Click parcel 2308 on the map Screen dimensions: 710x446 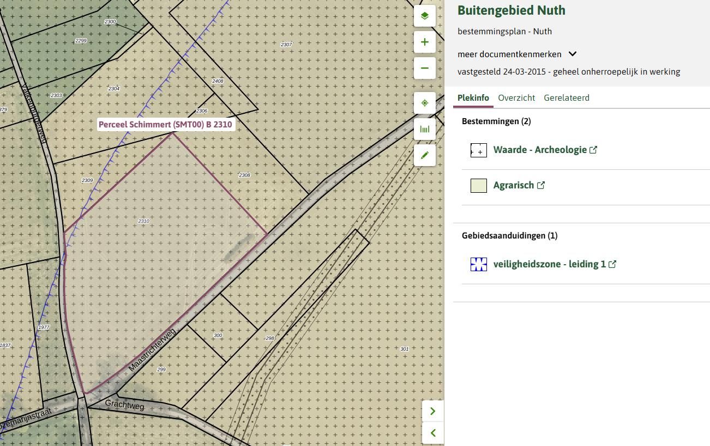coord(244,175)
